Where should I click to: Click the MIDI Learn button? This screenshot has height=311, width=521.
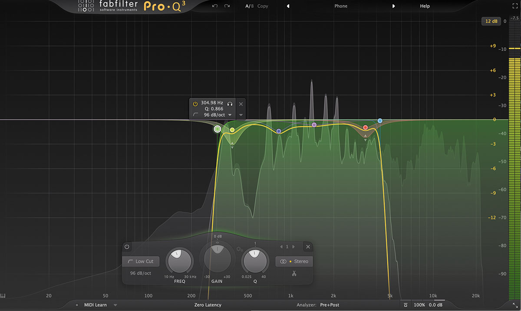95,305
